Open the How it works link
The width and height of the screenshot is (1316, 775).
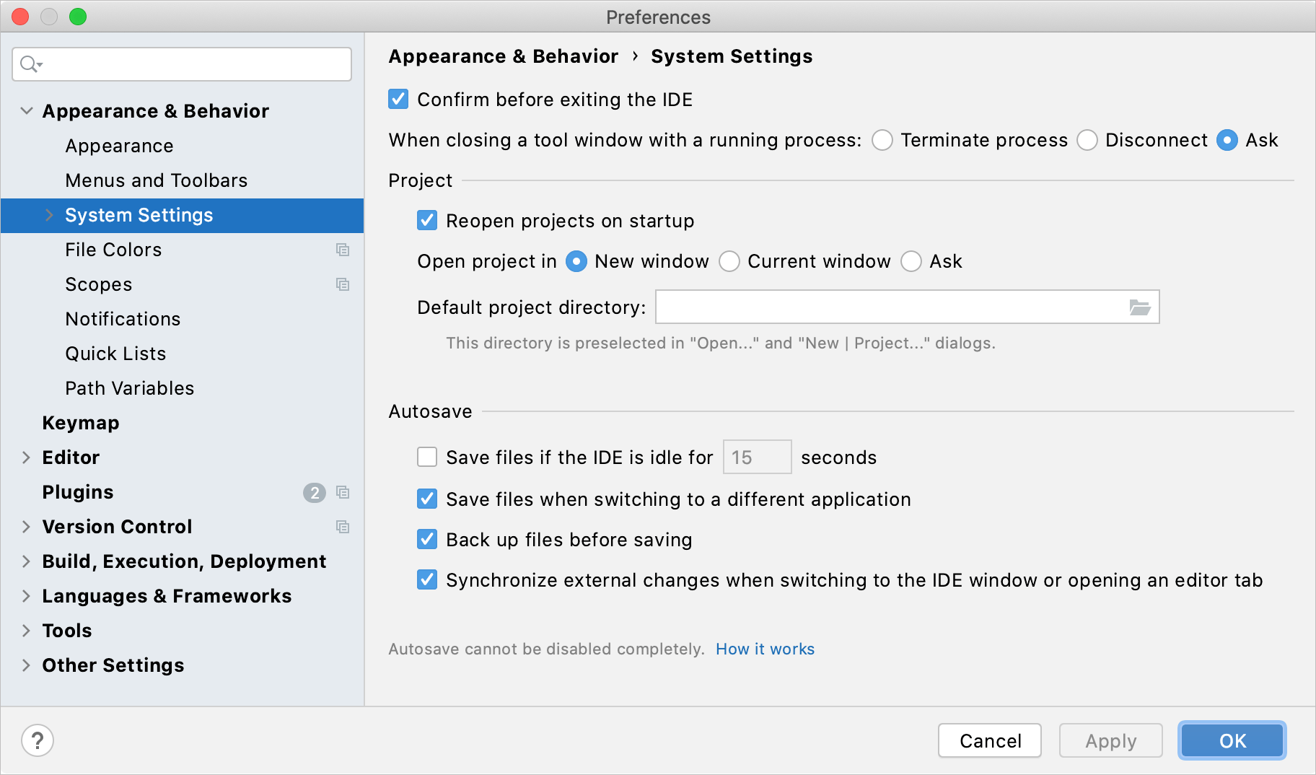point(765,649)
